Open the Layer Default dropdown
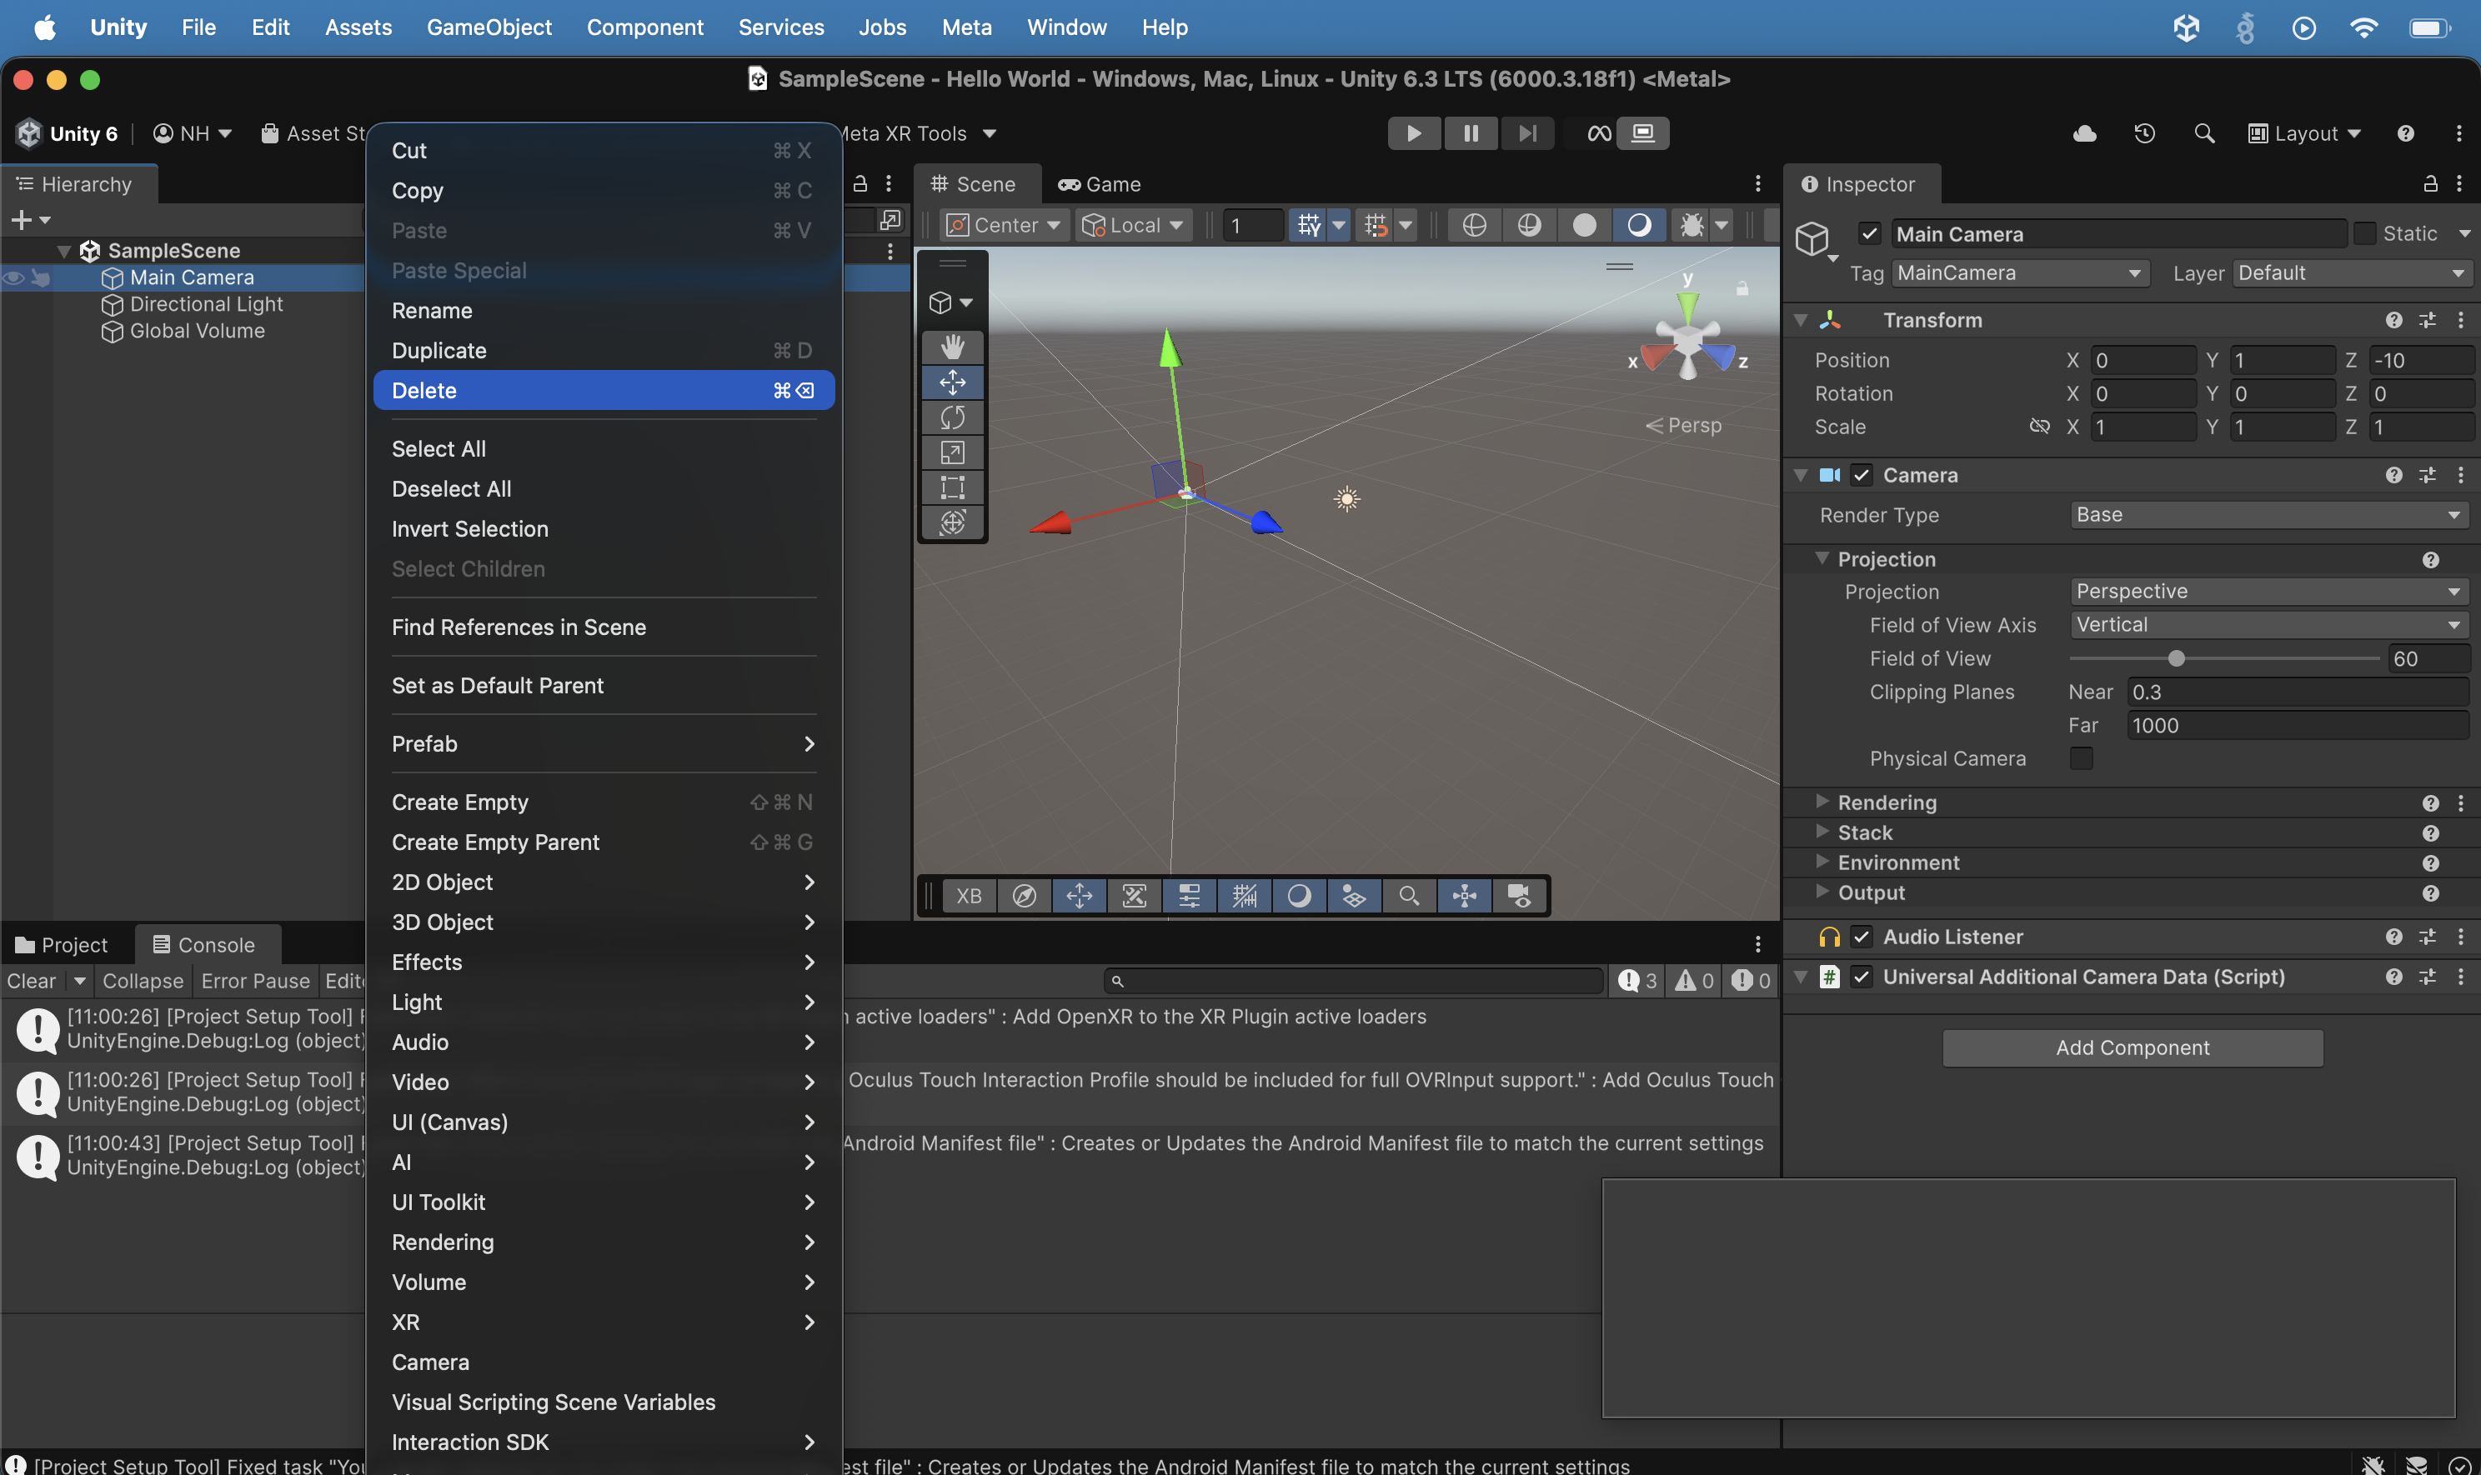 2352,273
